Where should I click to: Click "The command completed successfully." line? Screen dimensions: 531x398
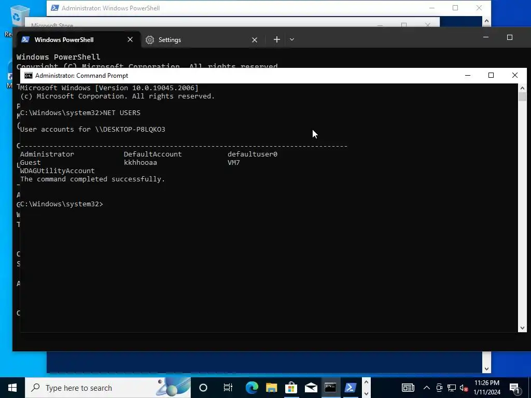[92, 179]
